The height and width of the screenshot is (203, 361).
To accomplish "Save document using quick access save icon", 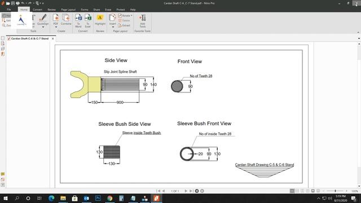I will coord(13,3).
